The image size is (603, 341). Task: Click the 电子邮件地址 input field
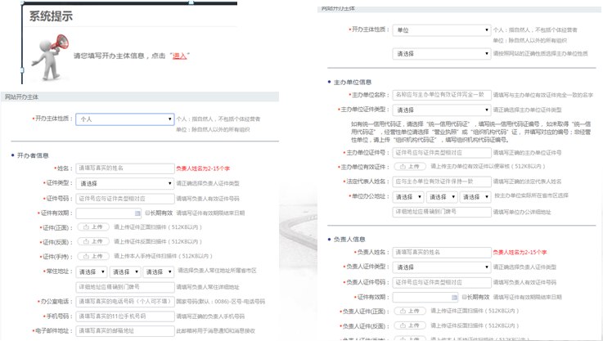(124, 330)
